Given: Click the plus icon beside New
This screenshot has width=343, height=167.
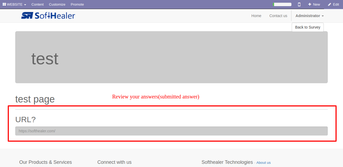Looking at the screenshot, I should pyautogui.click(x=310, y=4).
